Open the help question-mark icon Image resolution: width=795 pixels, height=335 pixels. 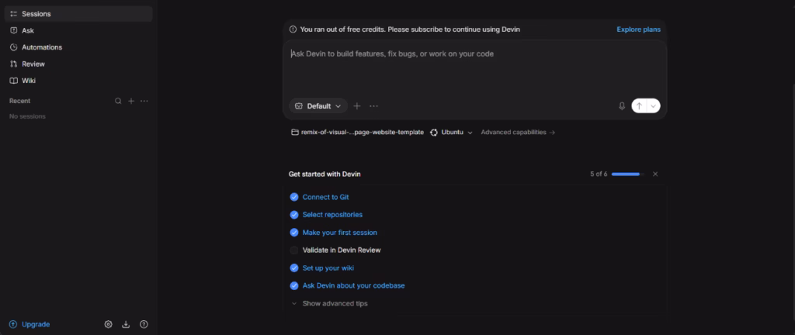point(144,324)
